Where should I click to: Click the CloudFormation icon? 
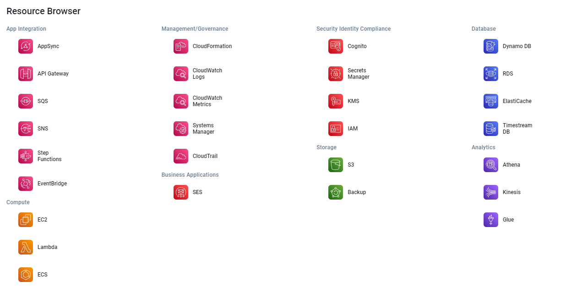click(181, 46)
